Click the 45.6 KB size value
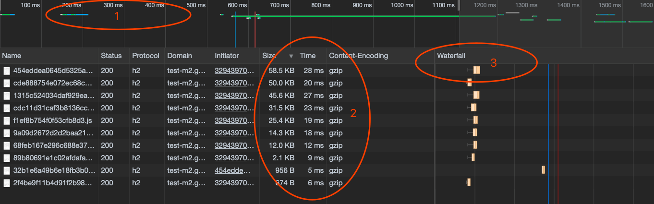Viewport: 654px width, 204px height. [x=281, y=96]
